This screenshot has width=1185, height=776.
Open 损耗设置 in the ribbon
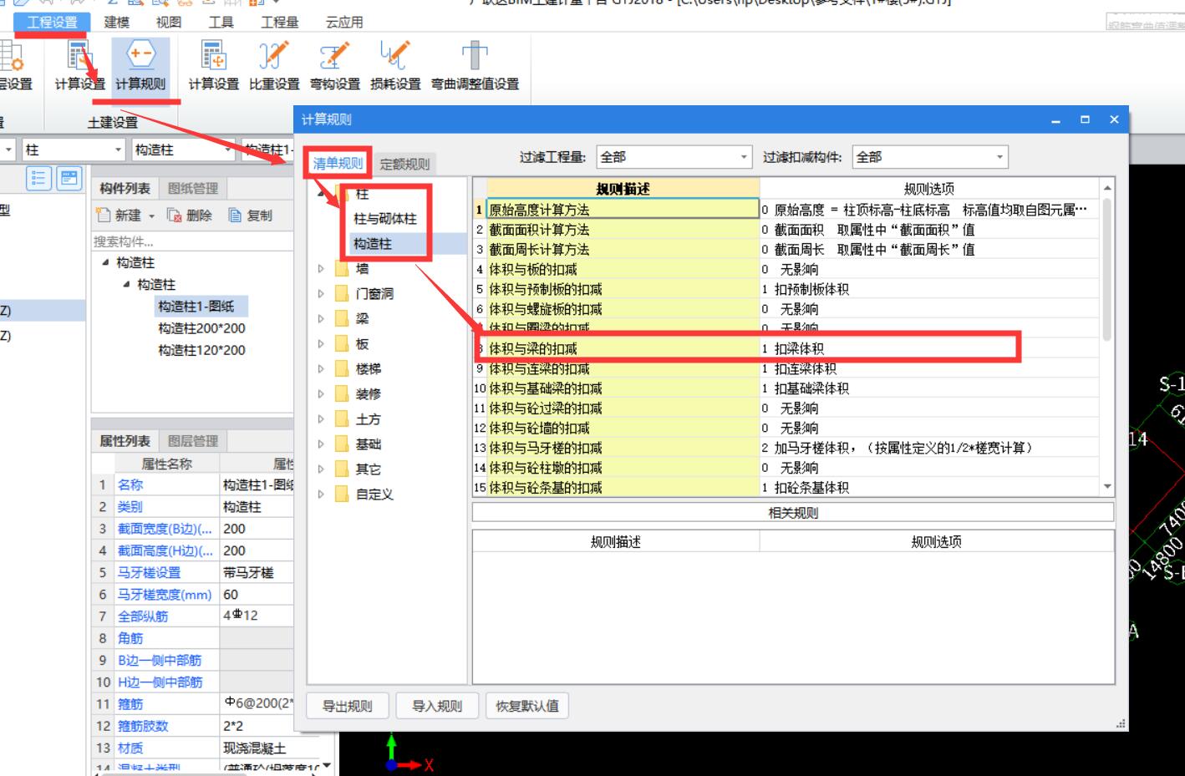[395, 66]
